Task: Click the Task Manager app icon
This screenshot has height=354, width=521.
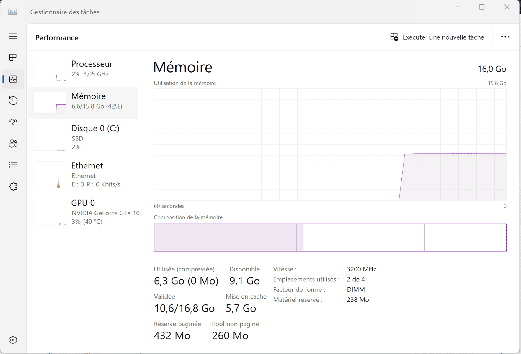Action: 12,12
